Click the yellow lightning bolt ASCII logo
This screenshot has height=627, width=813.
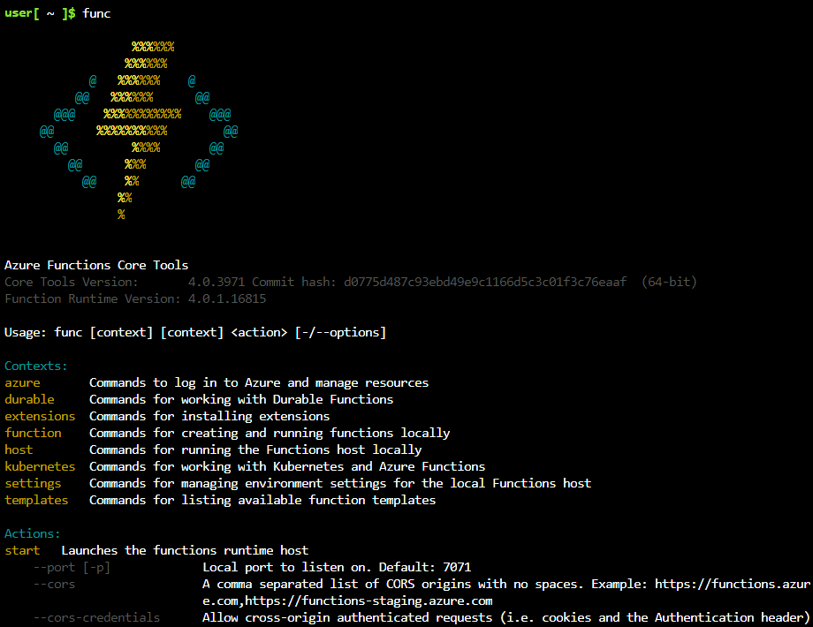click(139, 131)
